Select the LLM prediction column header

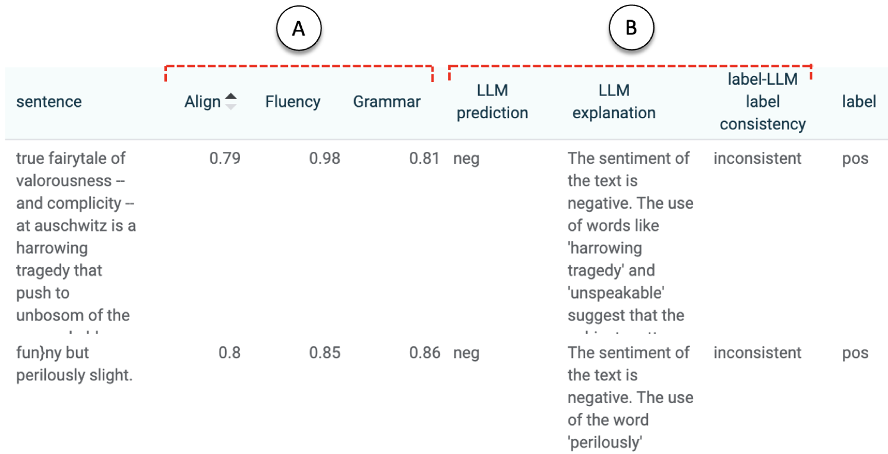coord(492,102)
